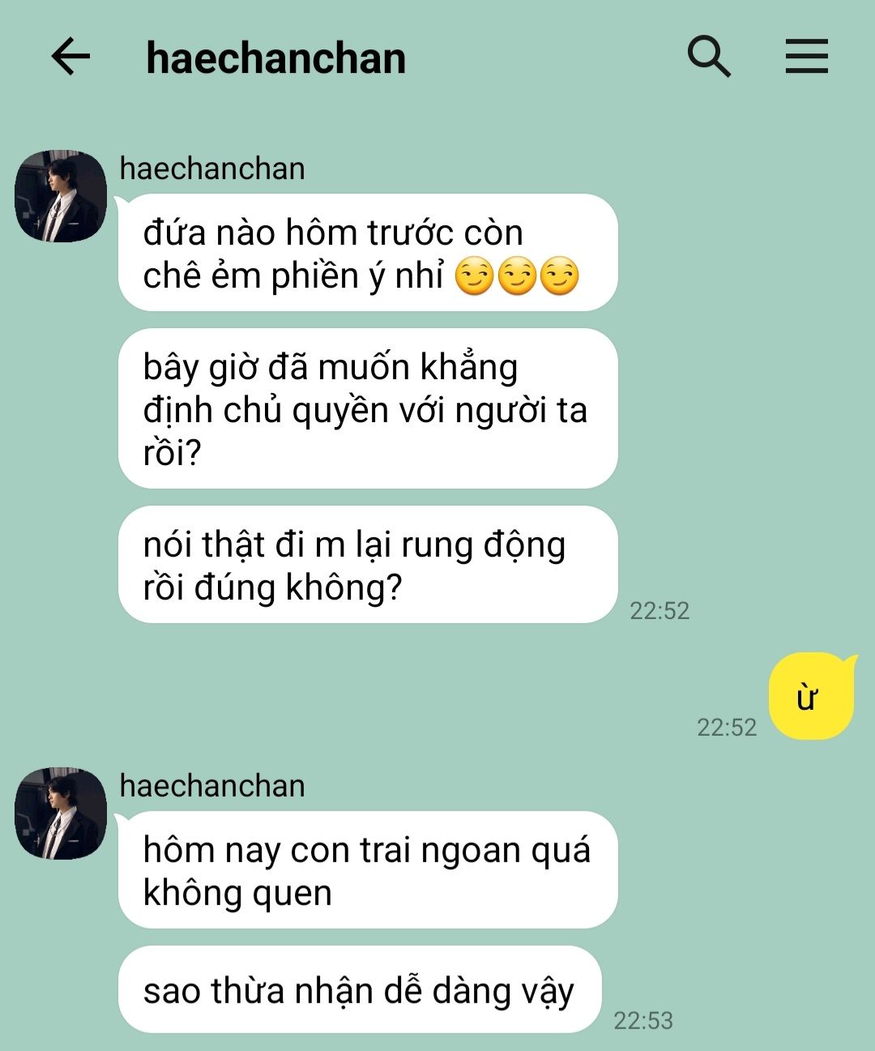Open the first haechanchan profile avatar

[61, 195]
